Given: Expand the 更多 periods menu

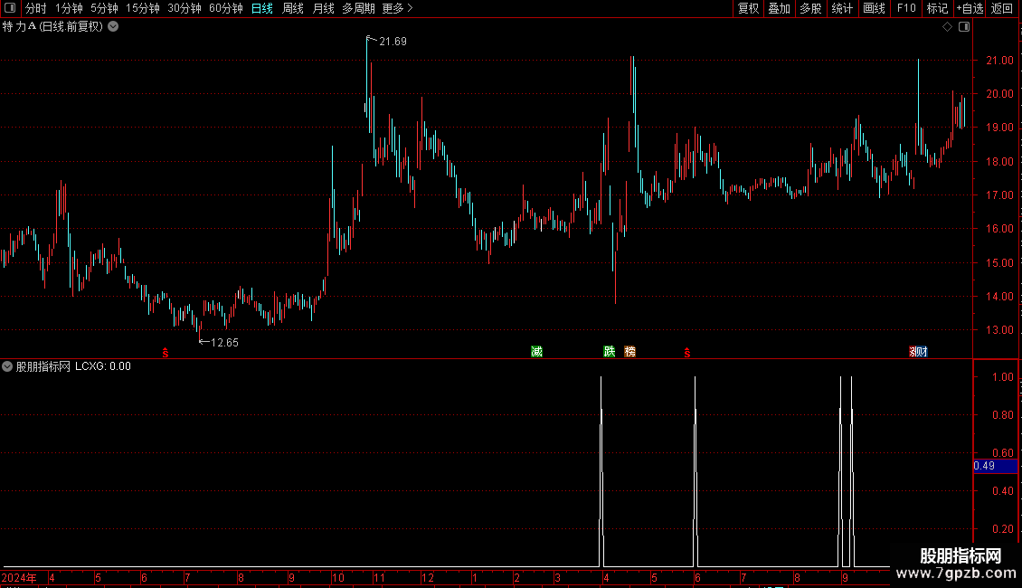Looking at the screenshot, I should (398, 8).
